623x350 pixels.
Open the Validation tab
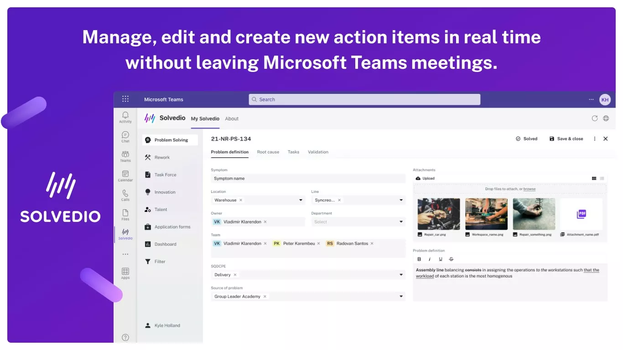(318, 152)
